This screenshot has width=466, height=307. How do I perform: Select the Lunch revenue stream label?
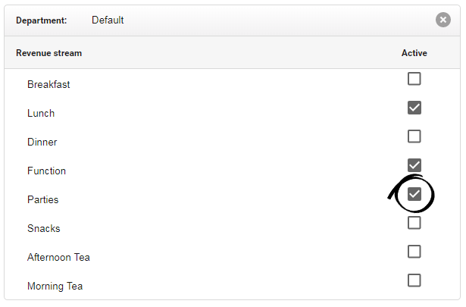click(41, 113)
